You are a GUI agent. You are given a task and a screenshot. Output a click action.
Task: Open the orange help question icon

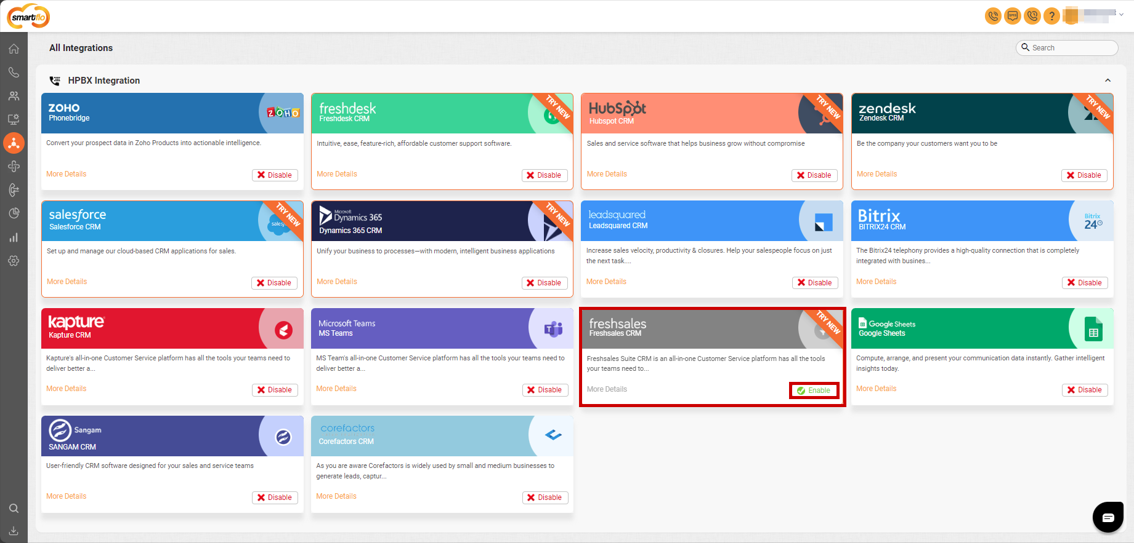(x=1052, y=16)
